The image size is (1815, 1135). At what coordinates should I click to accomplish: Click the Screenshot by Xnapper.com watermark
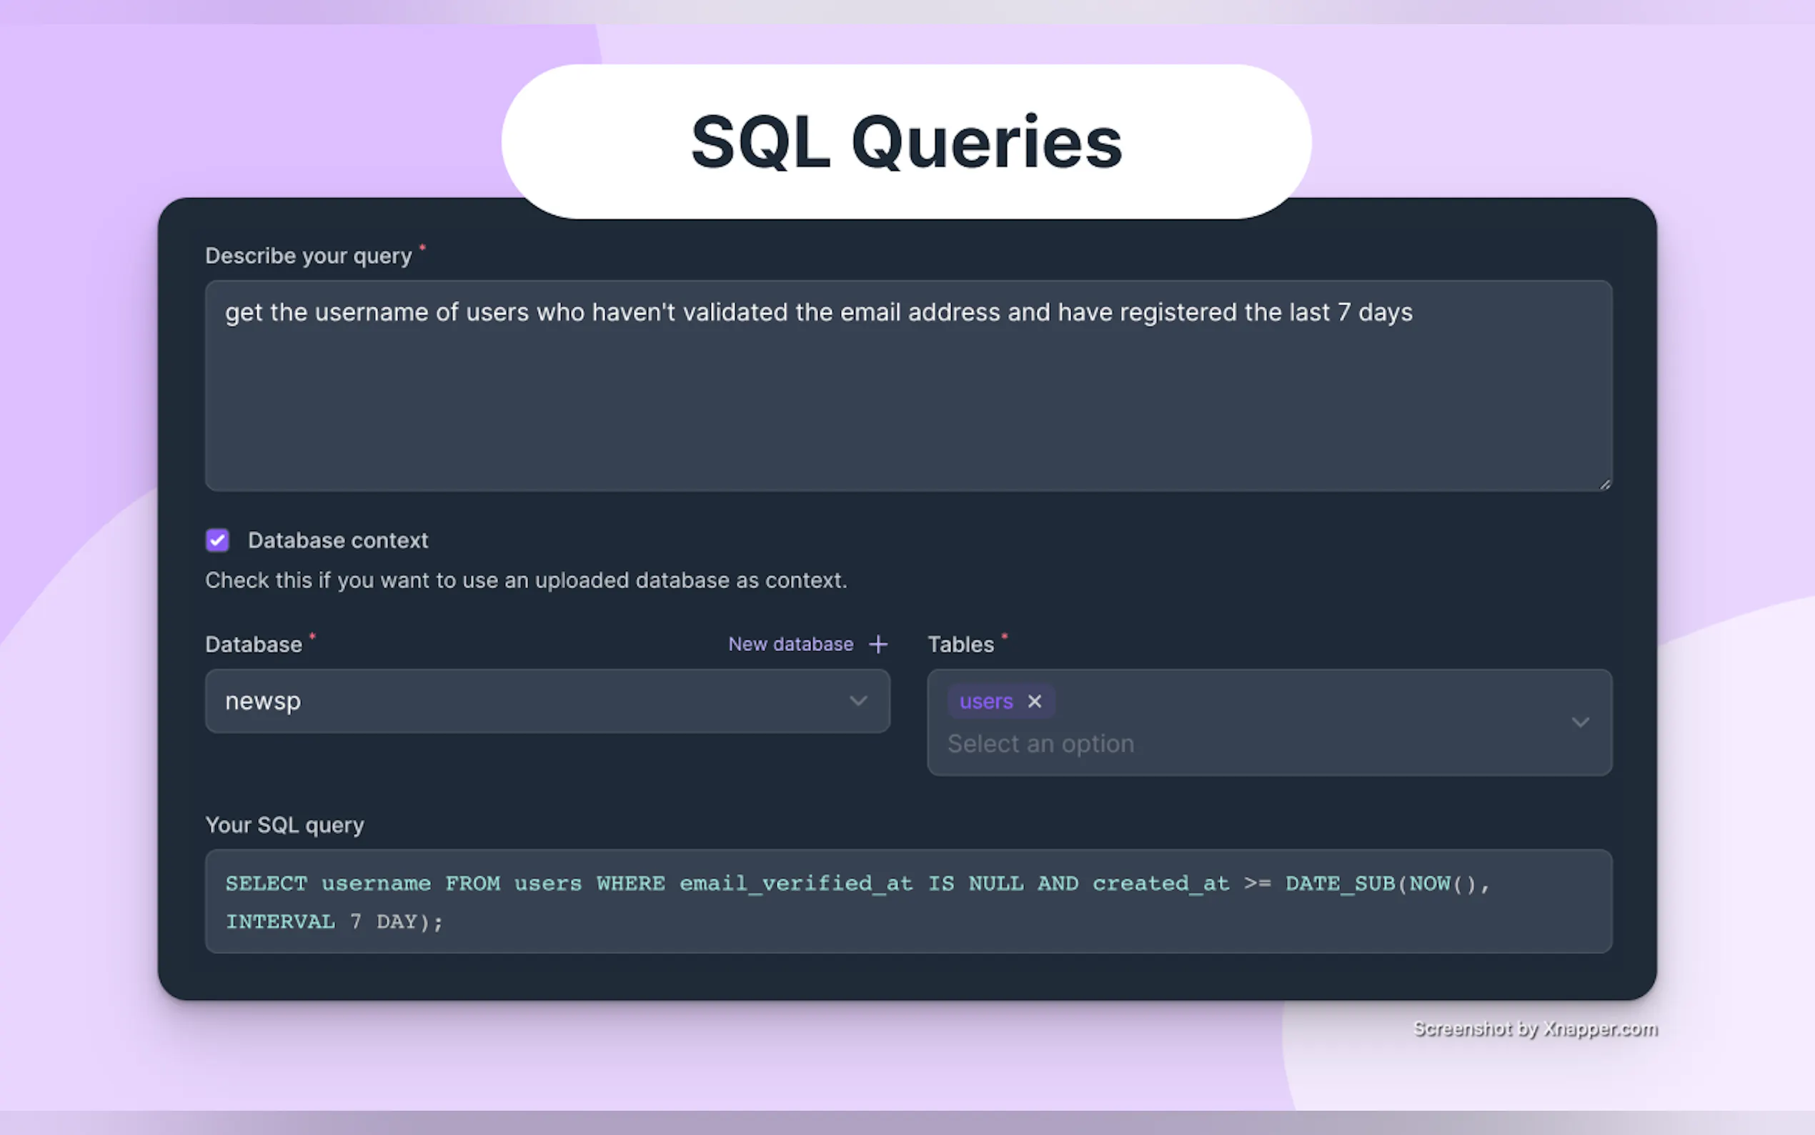point(1535,1029)
